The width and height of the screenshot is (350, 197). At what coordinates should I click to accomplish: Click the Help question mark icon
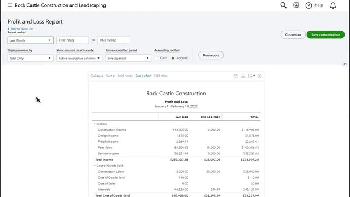coord(308,5)
